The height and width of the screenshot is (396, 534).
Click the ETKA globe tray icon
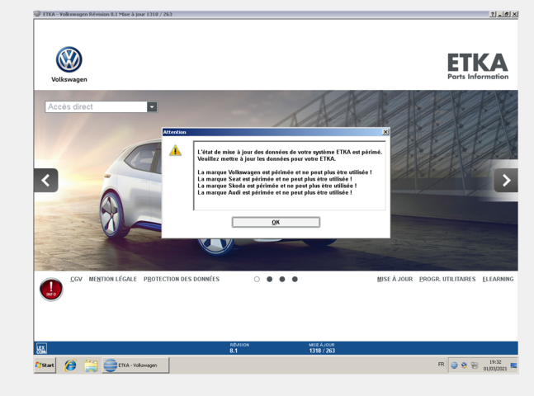tap(454, 365)
